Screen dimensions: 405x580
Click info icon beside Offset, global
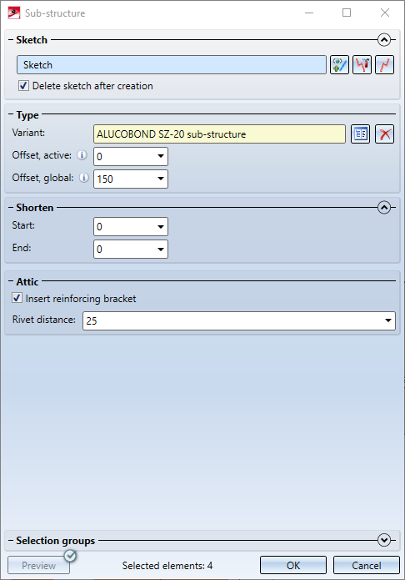pos(84,178)
